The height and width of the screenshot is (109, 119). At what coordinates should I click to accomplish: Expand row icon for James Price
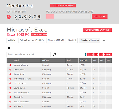[10, 70]
